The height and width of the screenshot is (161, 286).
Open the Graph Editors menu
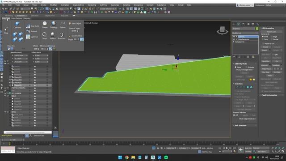79,5
